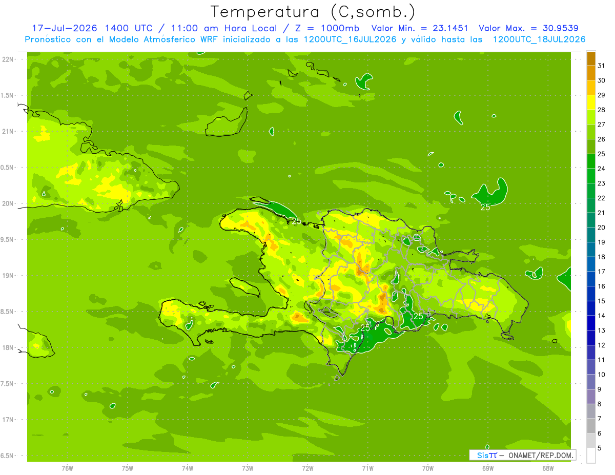615x475 pixels.
Task: Click the '75W' longitude label
Action: (127, 468)
